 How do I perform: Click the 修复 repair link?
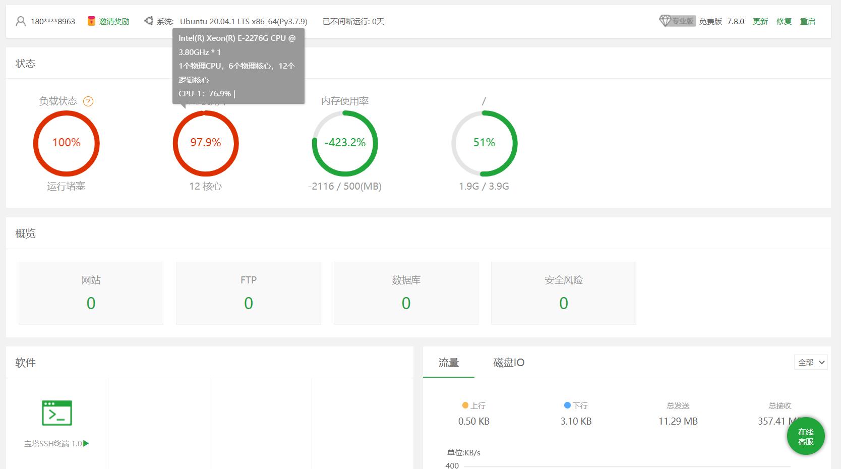pyautogui.click(x=784, y=21)
